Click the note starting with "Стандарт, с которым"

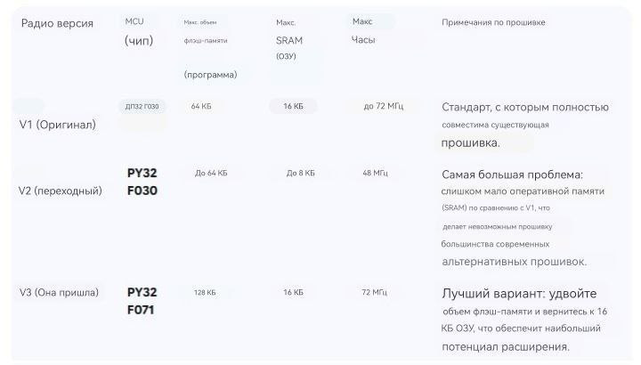[x=525, y=108]
